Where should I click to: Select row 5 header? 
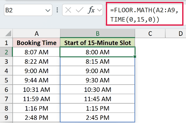click(6, 80)
